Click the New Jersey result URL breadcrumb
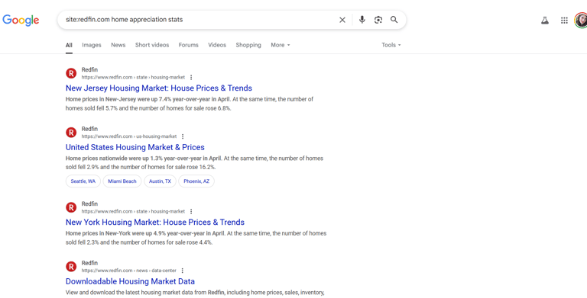Screen dimensions: 587x298 tap(133, 77)
